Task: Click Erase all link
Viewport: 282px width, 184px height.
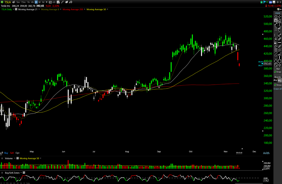Action: pos(278,89)
